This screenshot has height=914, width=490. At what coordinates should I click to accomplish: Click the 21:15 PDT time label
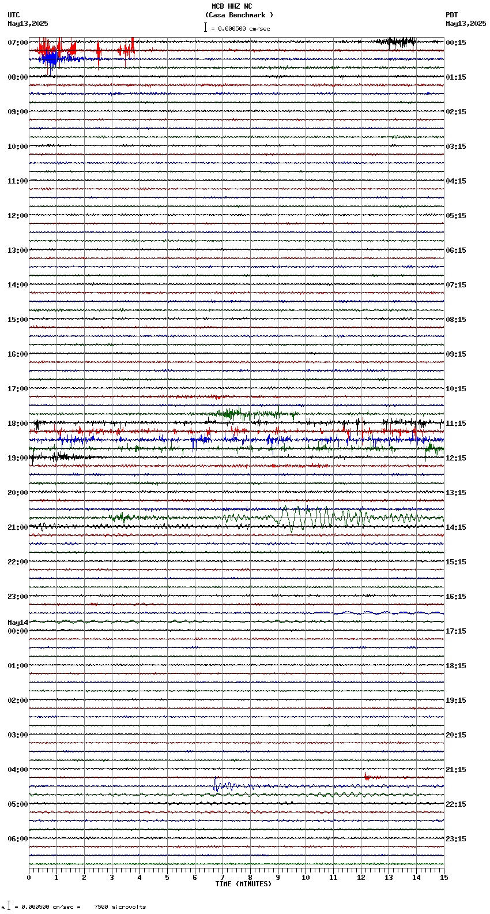456,770
